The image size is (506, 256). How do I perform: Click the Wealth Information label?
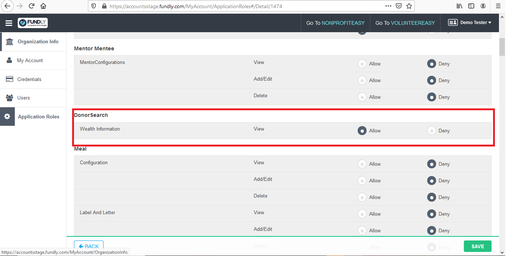pos(100,129)
